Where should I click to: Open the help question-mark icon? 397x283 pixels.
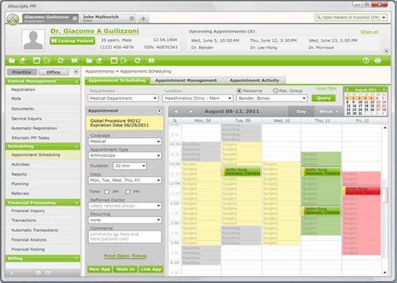(366, 61)
